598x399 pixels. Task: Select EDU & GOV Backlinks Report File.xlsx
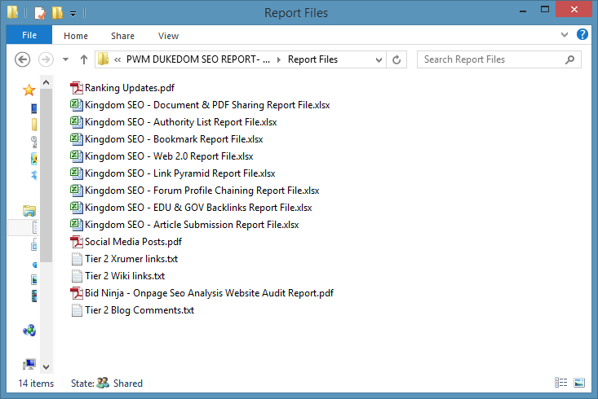tap(198, 208)
